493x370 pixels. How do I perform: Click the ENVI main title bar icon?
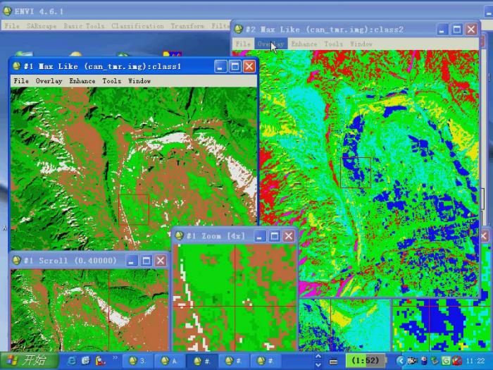pyautogui.click(x=7, y=11)
